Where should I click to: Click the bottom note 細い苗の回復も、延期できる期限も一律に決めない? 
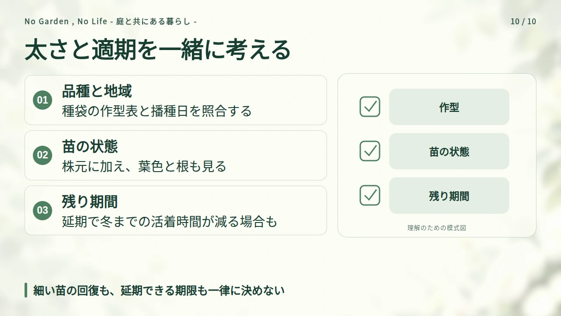coord(159,290)
